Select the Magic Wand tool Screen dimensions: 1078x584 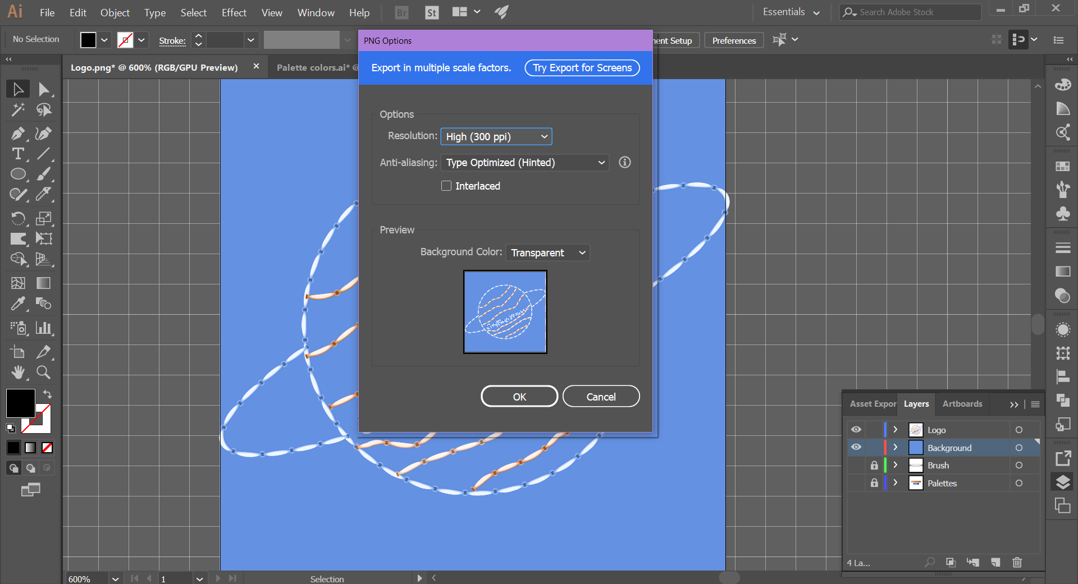[18, 109]
